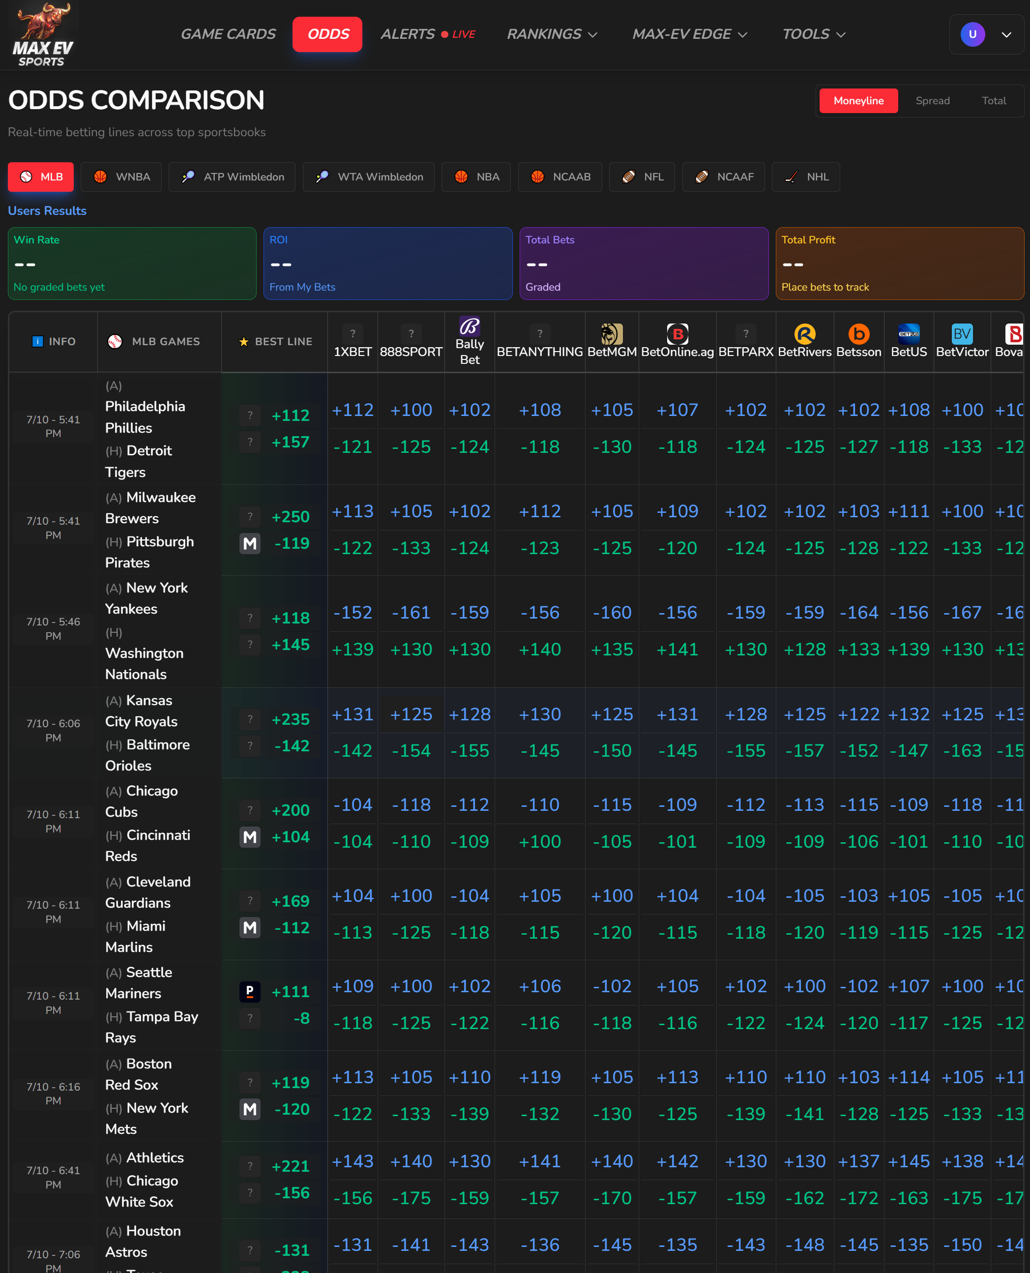Click the star icon beside BEST LINE
Screen dimensions: 1030x1273
pos(243,342)
